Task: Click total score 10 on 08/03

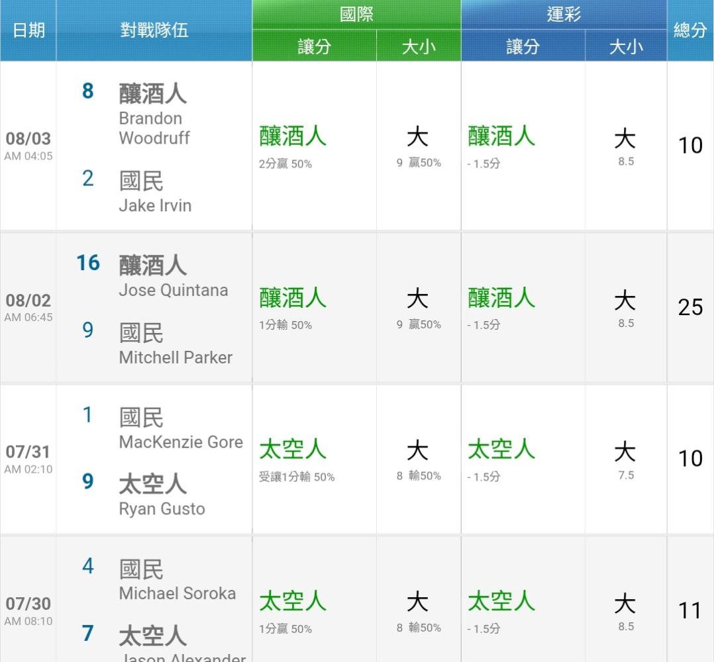Action: (x=690, y=146)
